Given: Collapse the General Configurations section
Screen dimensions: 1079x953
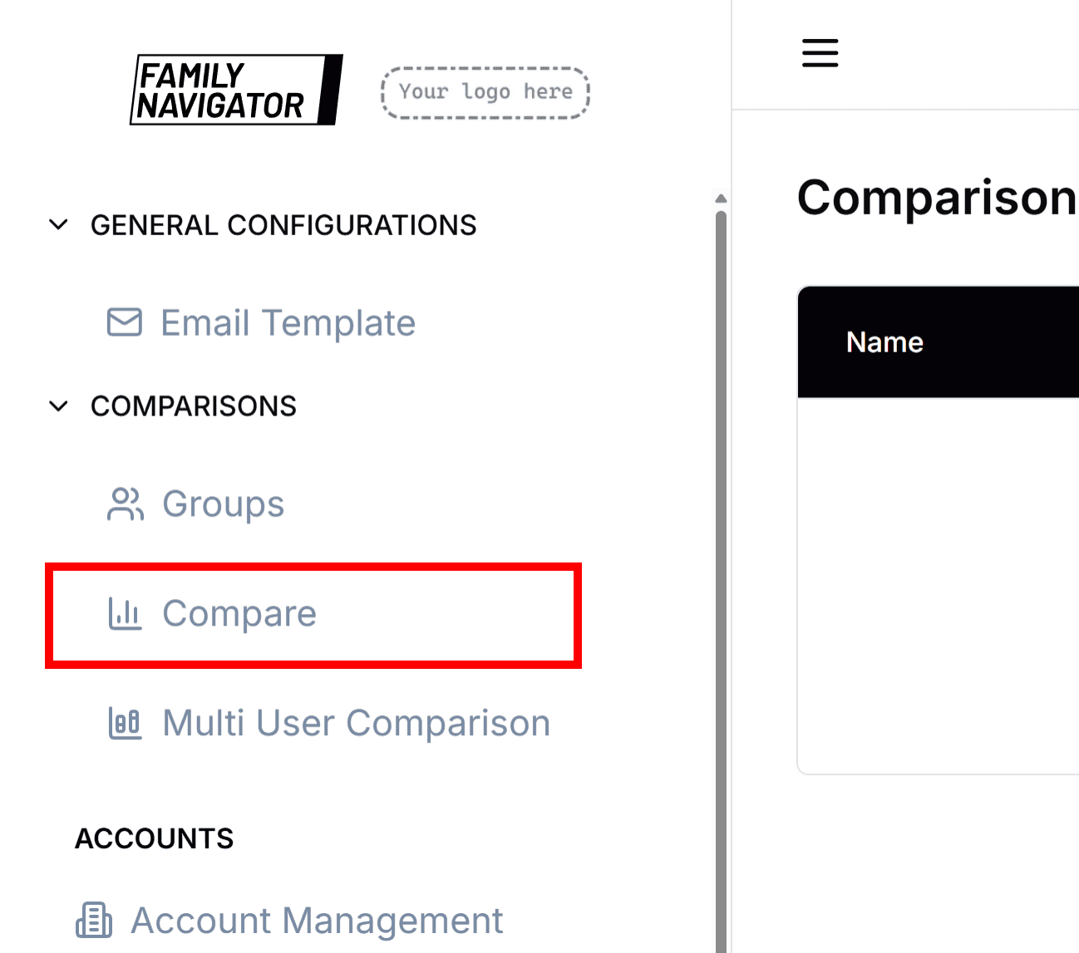Looking at the screenshot, I should click(58, 224).
